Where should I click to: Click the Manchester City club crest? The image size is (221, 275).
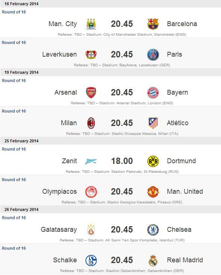(91, 24)
